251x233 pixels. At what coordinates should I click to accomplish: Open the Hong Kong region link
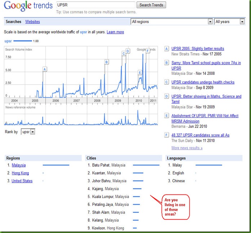pos(20,173)
